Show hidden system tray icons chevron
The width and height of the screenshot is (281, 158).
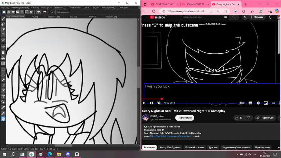[237, 154]
